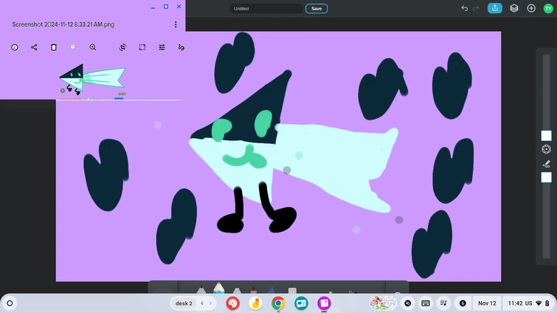This screenshot has height=313, width=557.
Task: Click the blue export share button
Action: pos(496,8)
